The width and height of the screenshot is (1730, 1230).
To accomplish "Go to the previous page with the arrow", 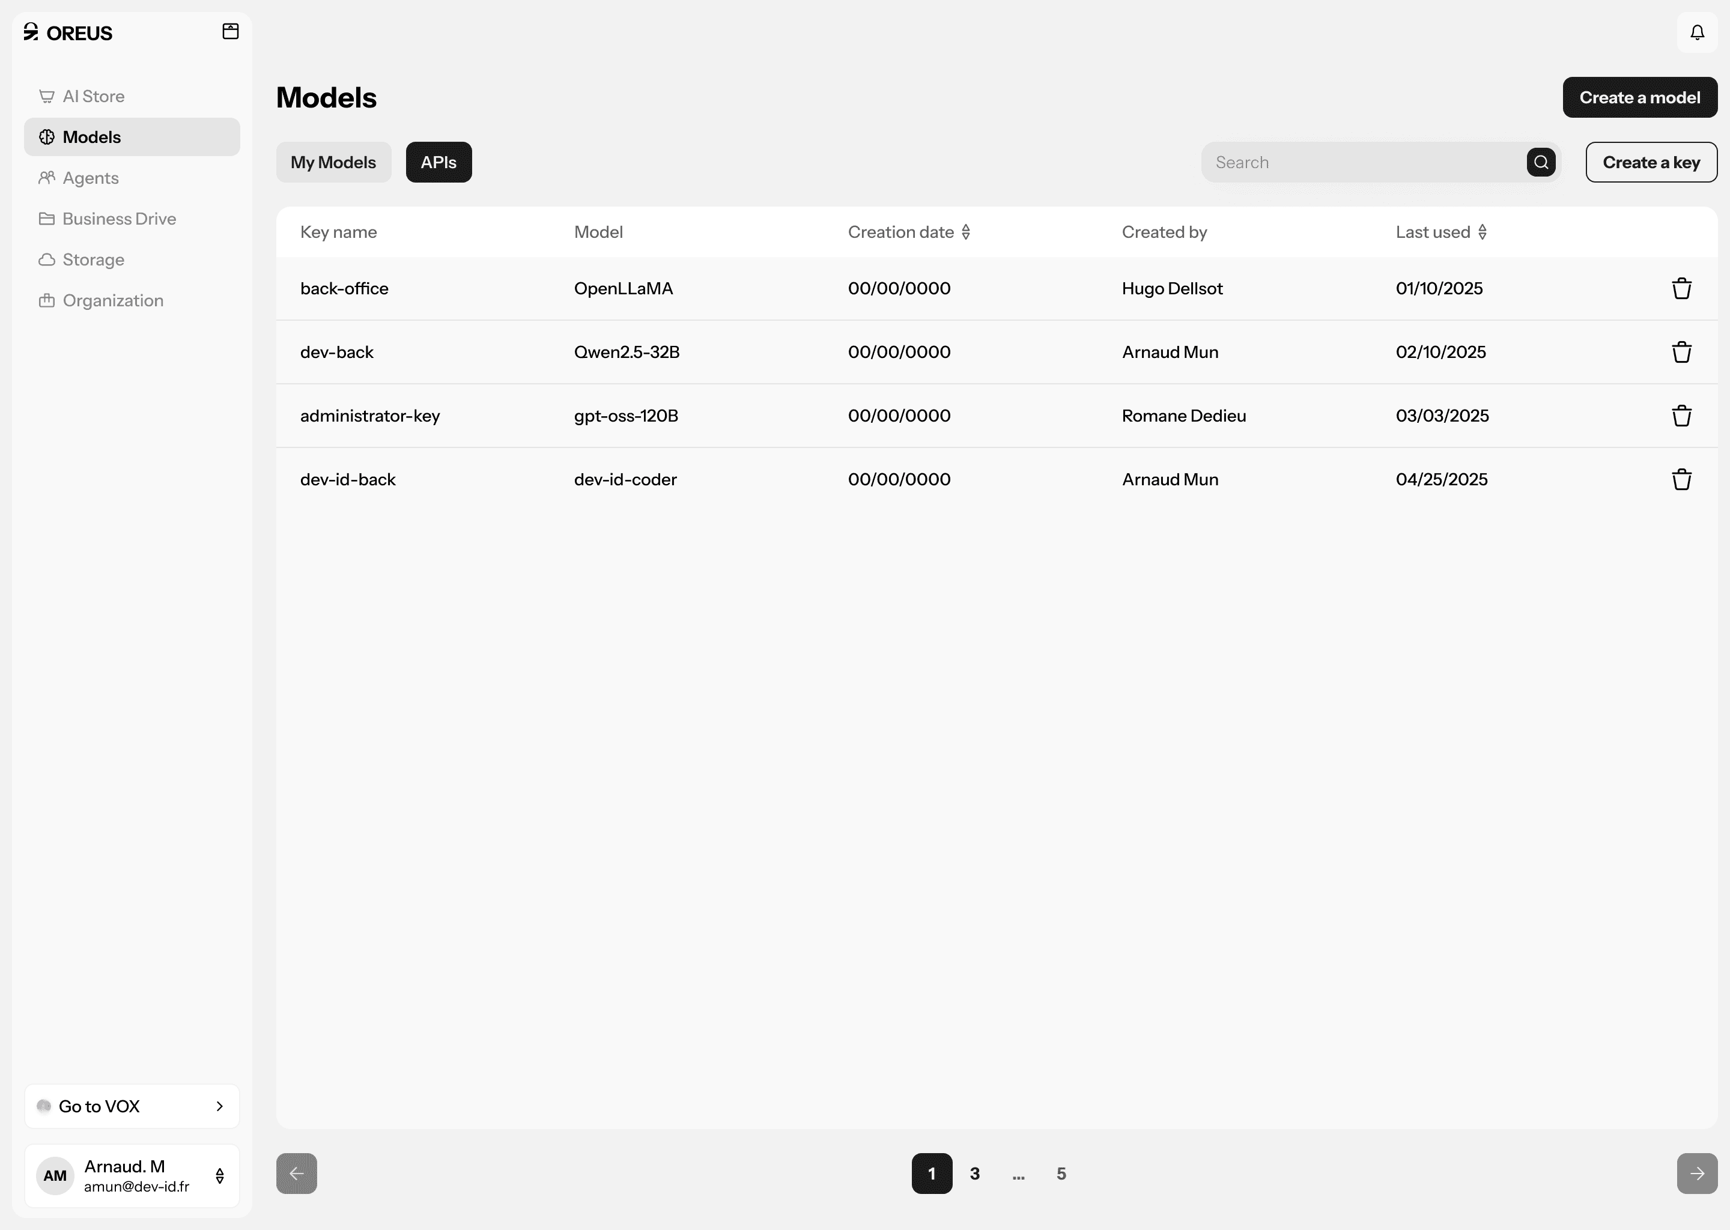I will pyautogui.click(x=296, y=1173).
